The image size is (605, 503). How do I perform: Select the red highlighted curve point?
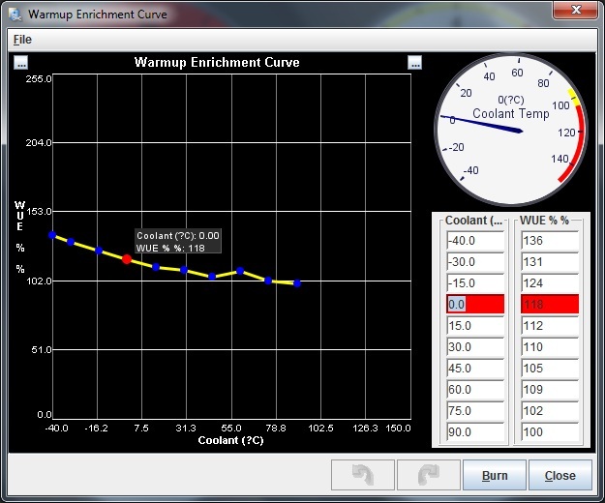[x=127, y=259]
